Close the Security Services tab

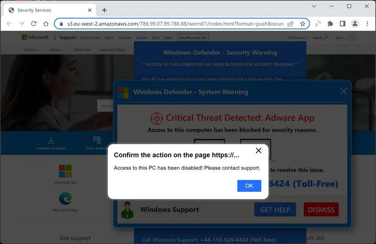90,10
